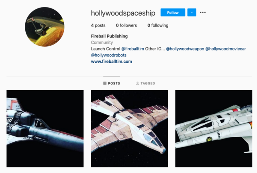This screenshot has height=173, width=257.
Task: Click the Tagged person icon
Action: click(137, 83)
